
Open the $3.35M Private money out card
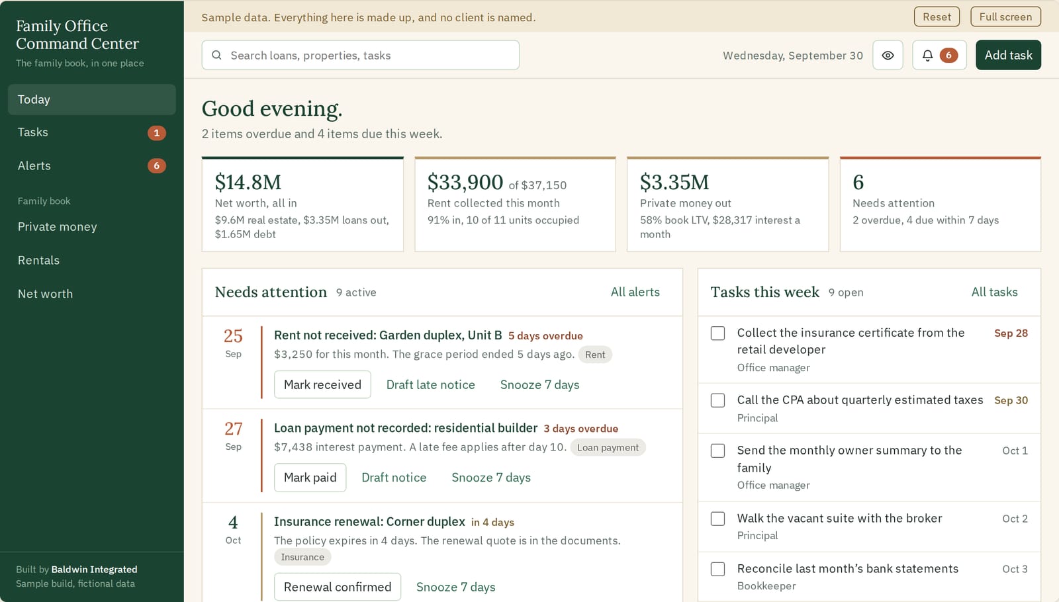point(727,204)
